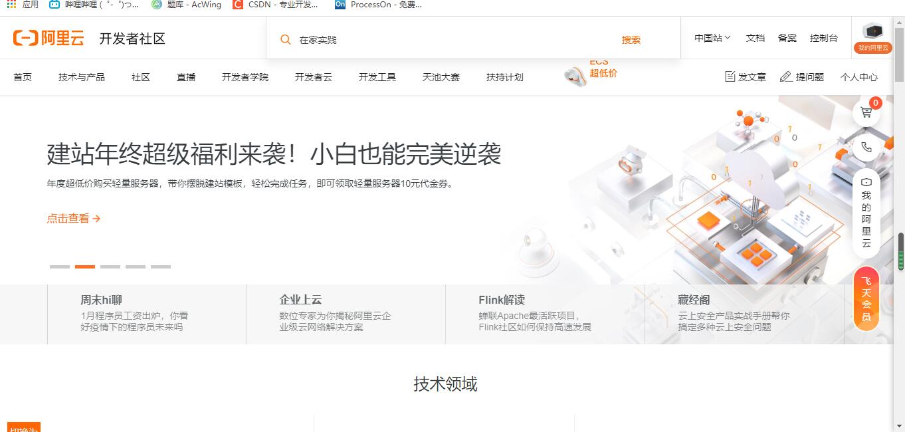
Task: Click the 提问题 pencil icon
Action: (785, 76)
